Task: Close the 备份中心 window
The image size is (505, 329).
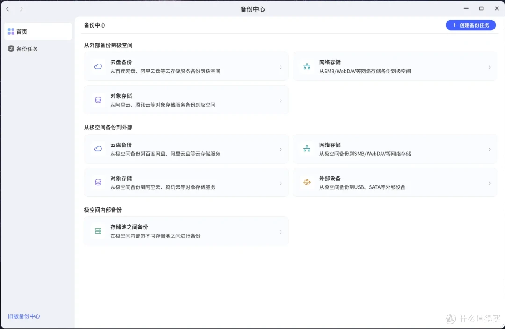Action: [497, 9]
